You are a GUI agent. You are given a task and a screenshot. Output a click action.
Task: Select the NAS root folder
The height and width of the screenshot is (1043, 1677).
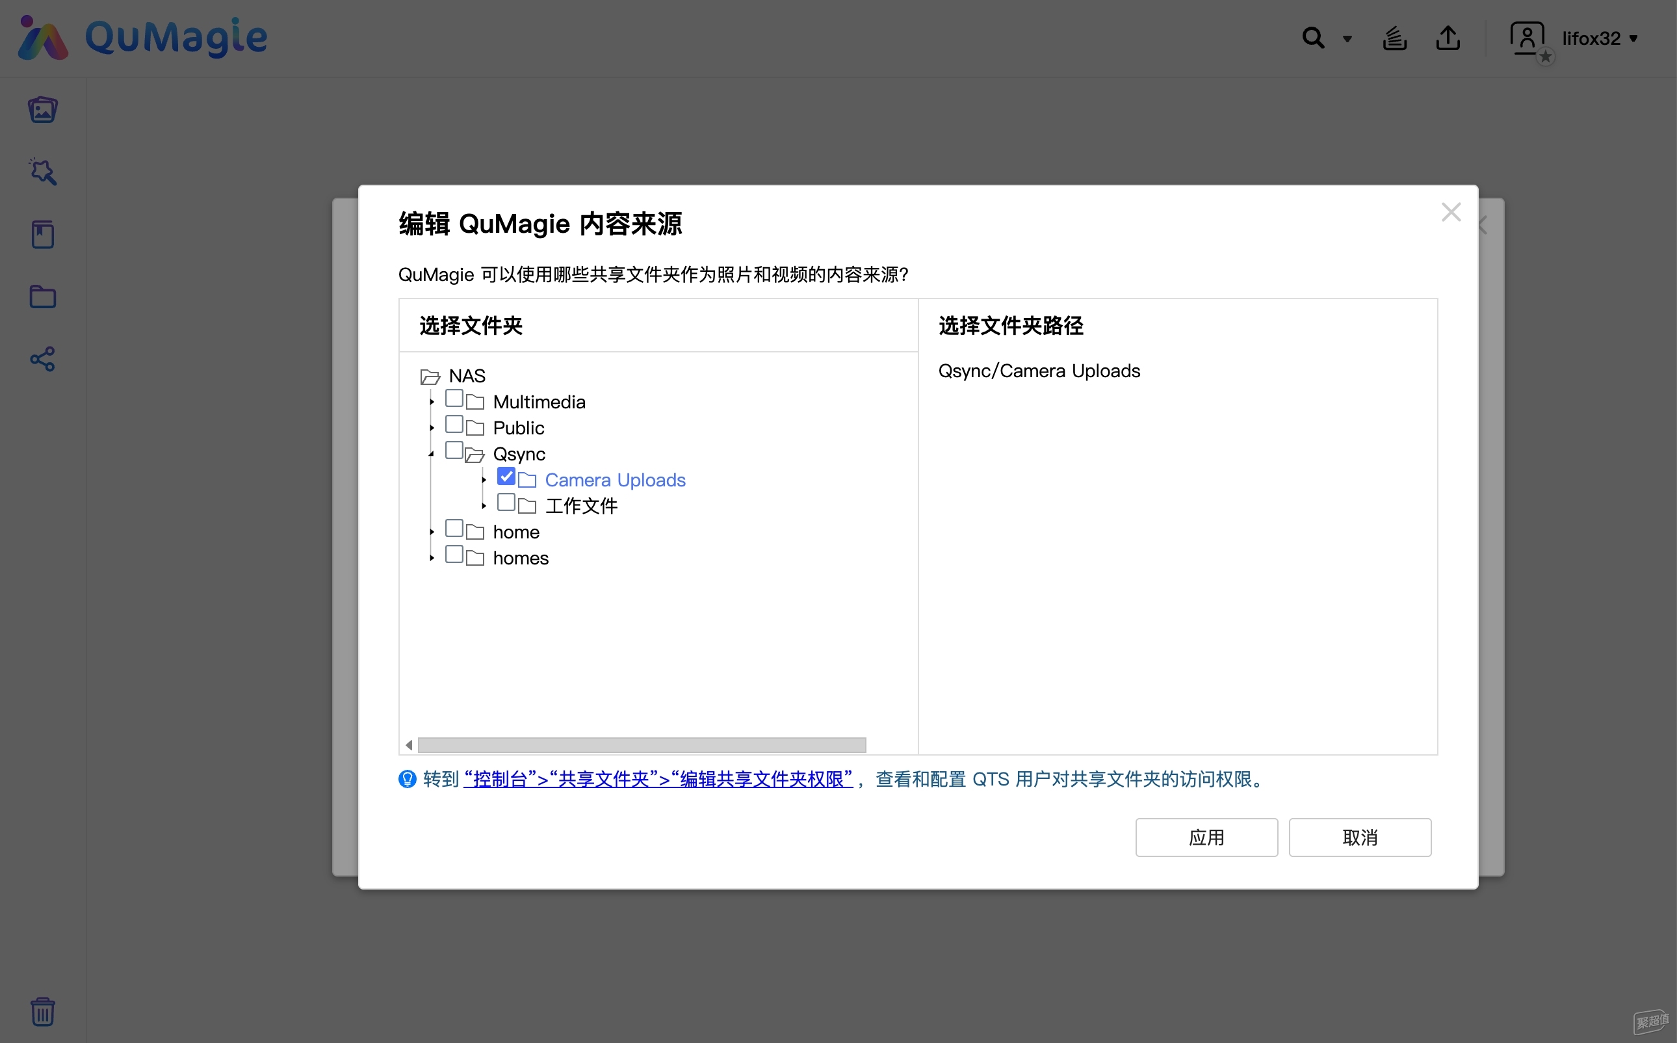[467, 376]
